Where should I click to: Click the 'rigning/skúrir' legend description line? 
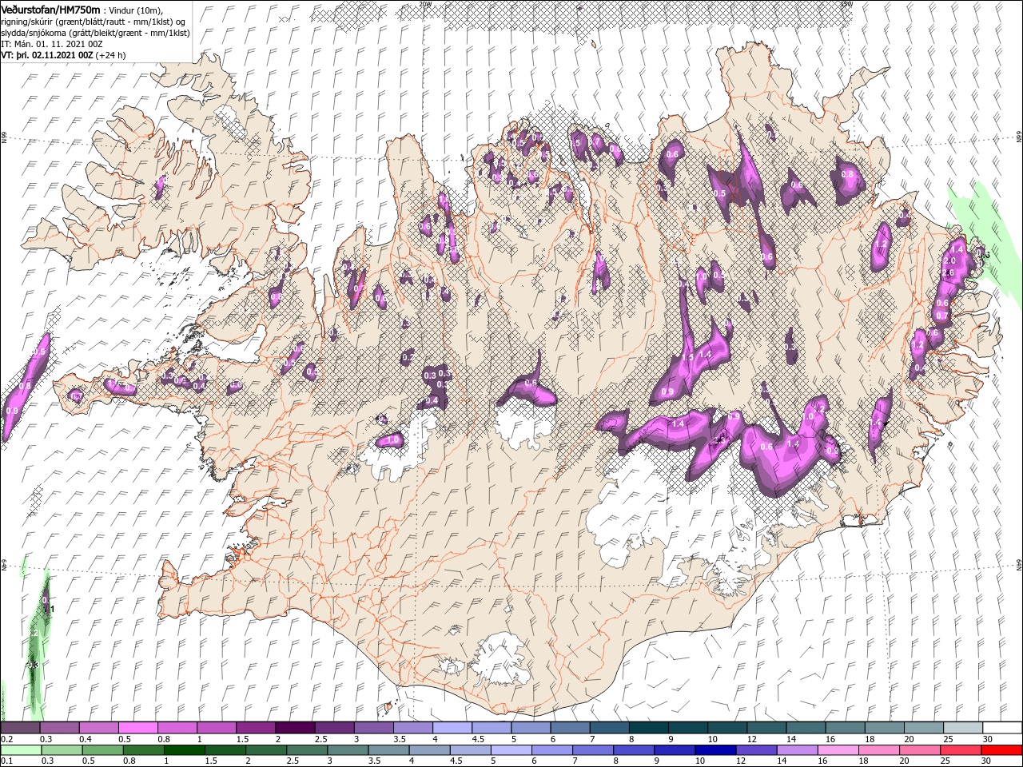tap(94, 22)
